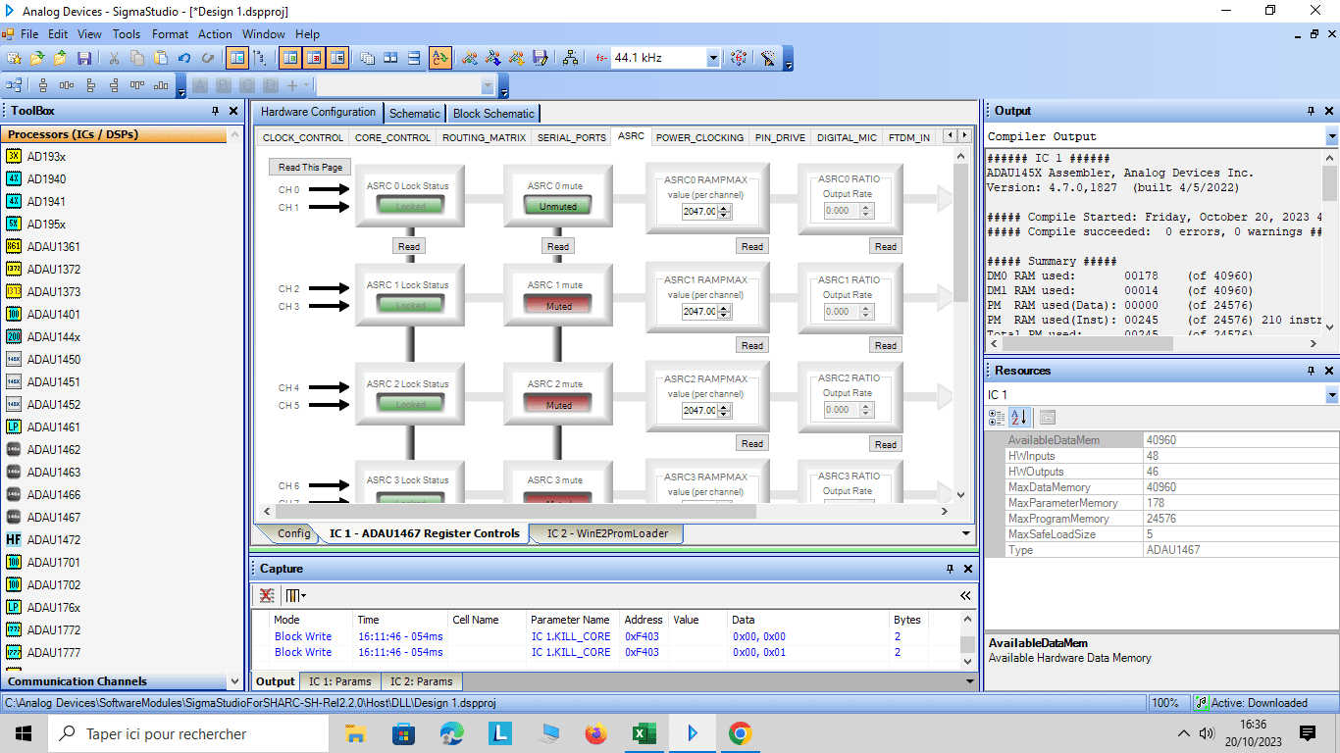
Task: Click the Read This Page button
Action: click(310, 168)
